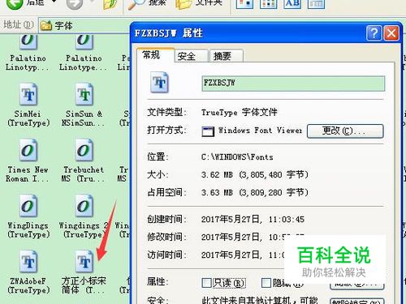Click the up-folder toolbar icon
This screenshot has width=406, height=304.
(x=110, y=4)
